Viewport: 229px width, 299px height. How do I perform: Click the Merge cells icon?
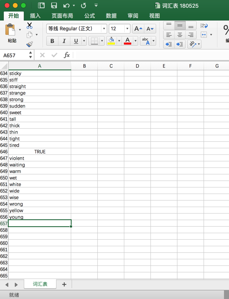tap(204, 35)
